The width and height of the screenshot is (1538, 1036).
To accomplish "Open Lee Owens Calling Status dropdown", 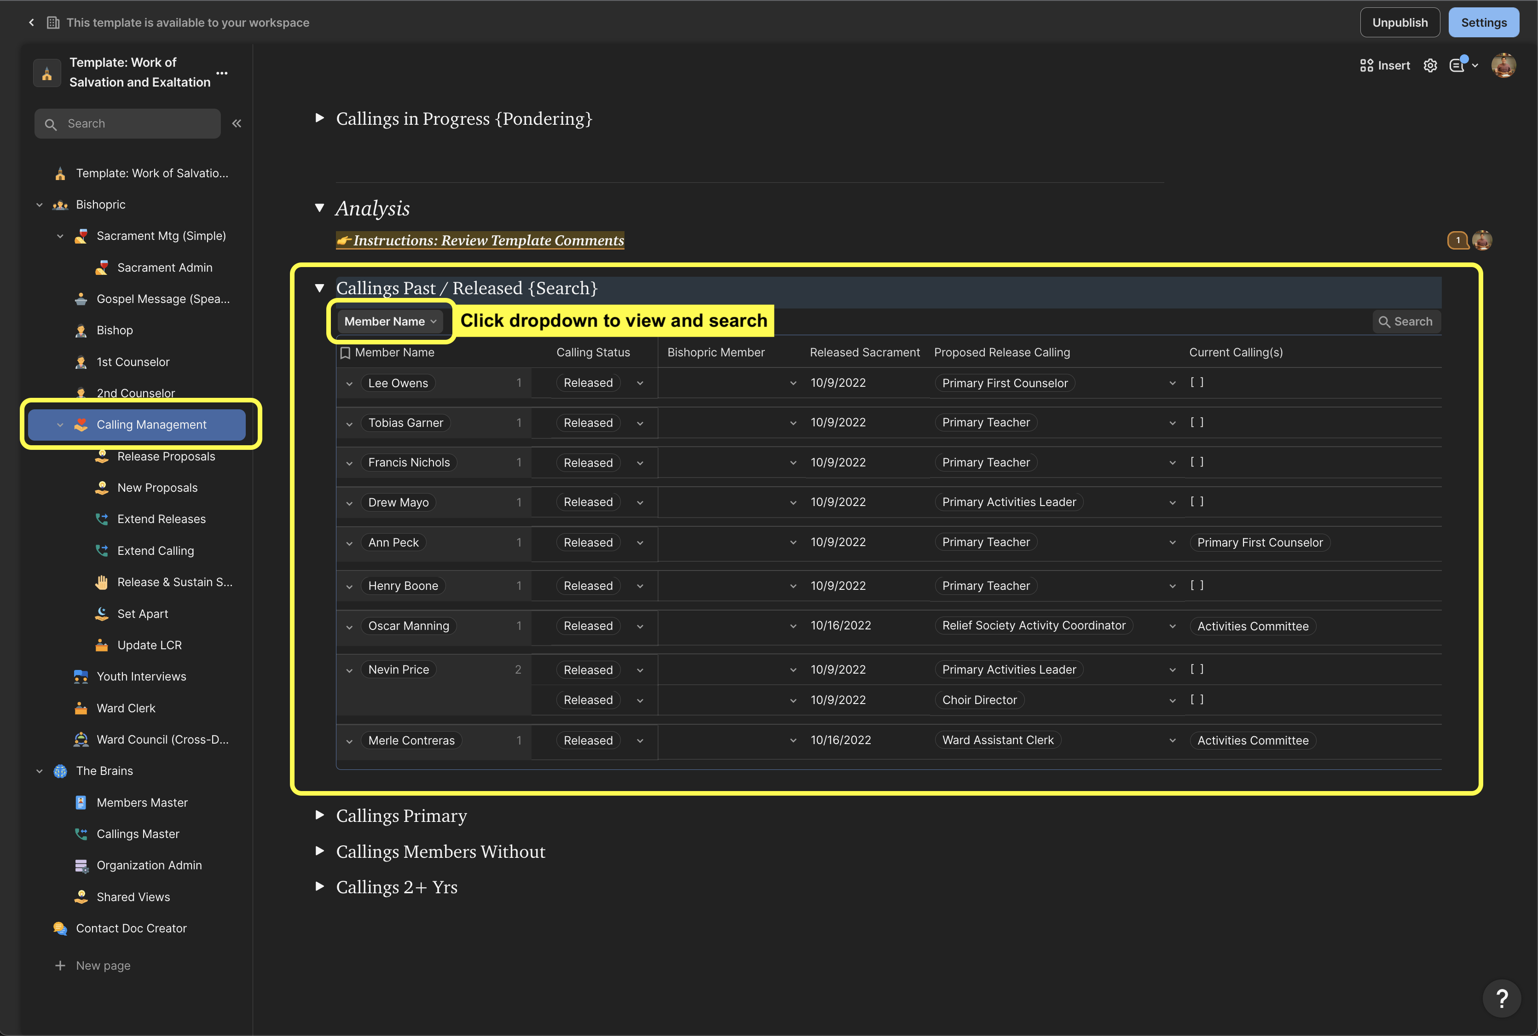I will [639, 383].
